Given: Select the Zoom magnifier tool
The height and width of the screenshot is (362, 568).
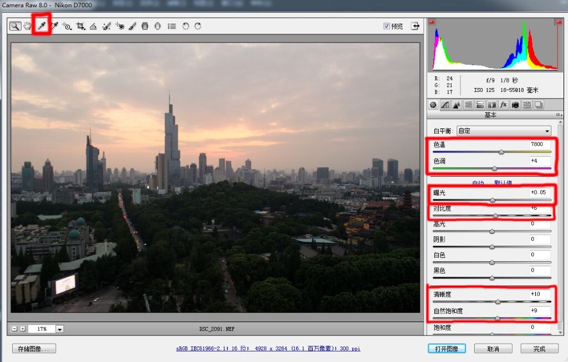Looking at the screenshot, I should point(15,26).
